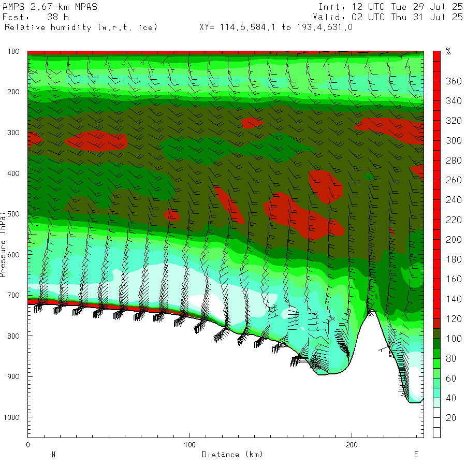Click the 'AMPS 2.67-km MPAS' title text
This screenshot has width=466, height=466.
(50, 7)
